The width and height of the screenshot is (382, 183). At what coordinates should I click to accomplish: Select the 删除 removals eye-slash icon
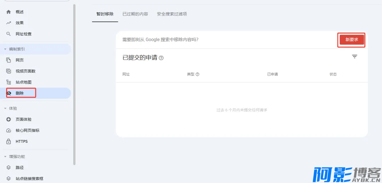click(9, 93)
